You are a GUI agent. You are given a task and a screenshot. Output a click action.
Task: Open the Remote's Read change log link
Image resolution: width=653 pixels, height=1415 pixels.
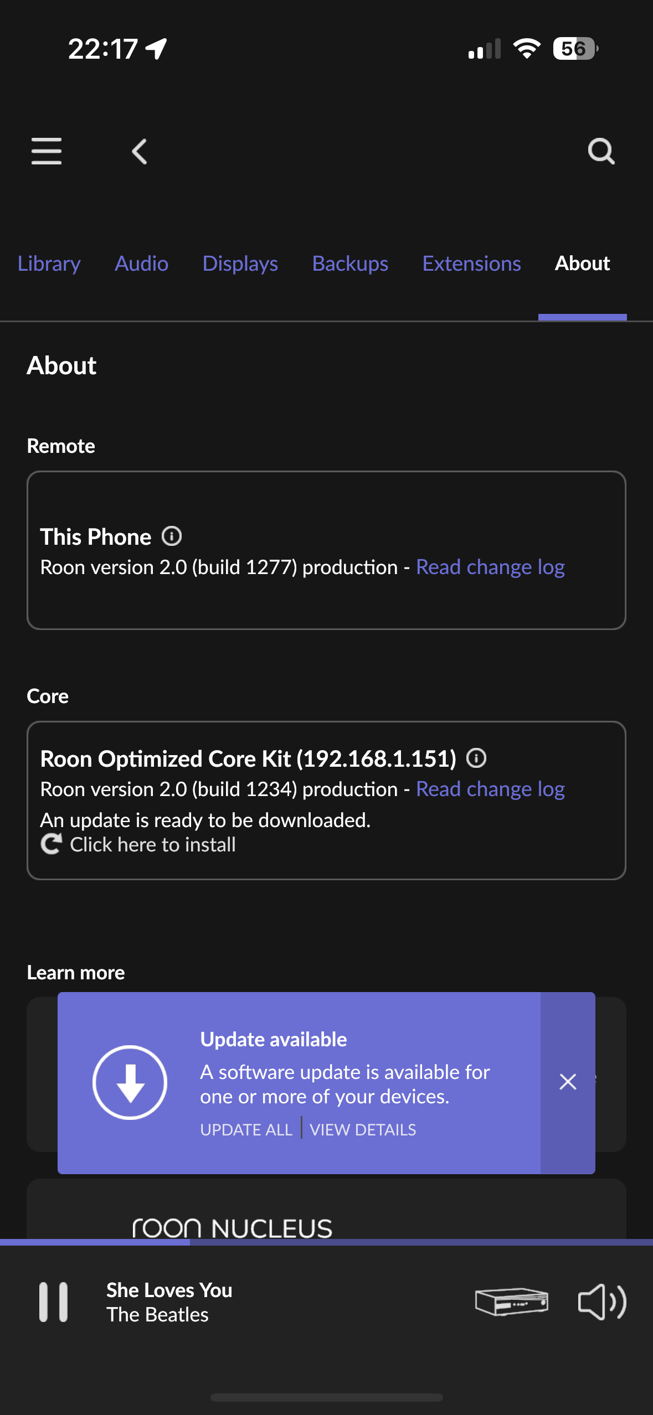pyautogui.click(x=490, y=567)
